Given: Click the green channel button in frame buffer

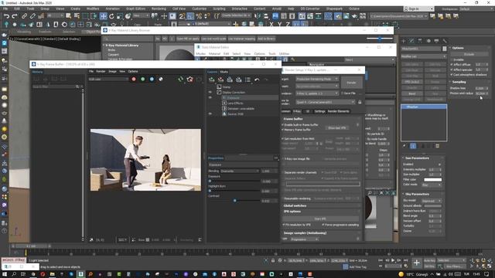Looking at the screenshot, I should pyautogui.click(x=142, y=79).
